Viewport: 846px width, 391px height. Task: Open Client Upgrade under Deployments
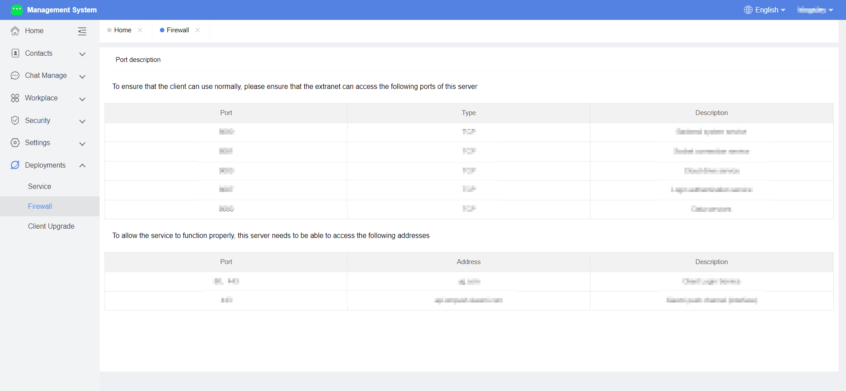point(51,226)
